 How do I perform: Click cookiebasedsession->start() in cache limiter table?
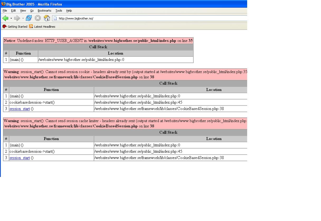click(32, 151)
